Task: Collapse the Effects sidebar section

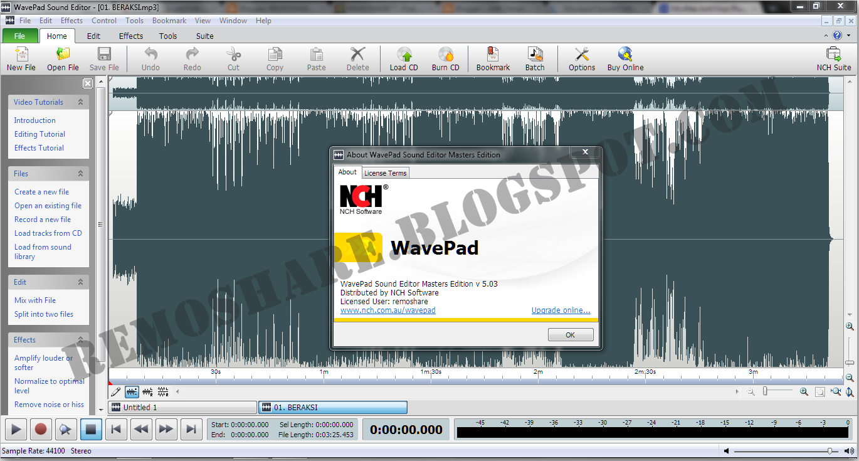Action: [80, 339]
